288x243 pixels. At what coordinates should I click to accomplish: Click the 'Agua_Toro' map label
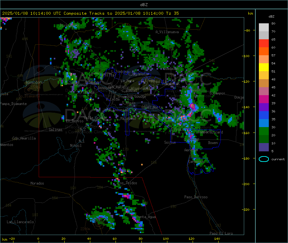coord(34,82)
